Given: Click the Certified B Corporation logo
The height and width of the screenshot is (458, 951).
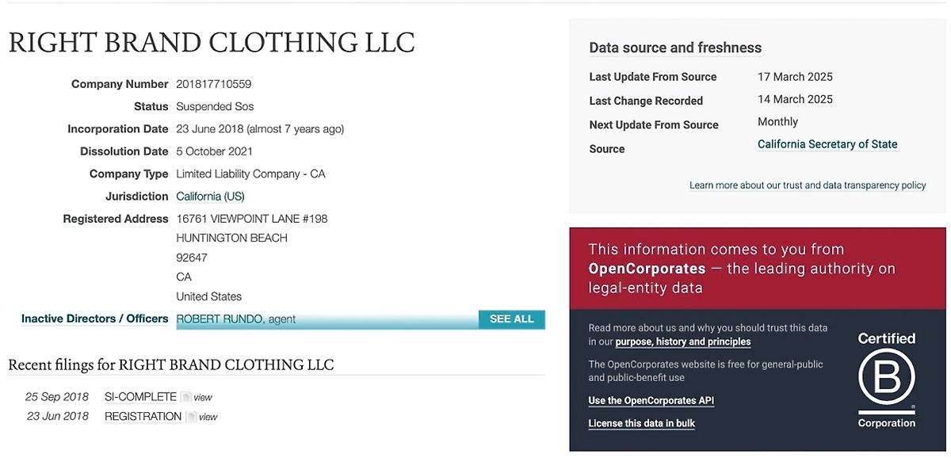Looking at the screenshot, I should click(x=886, y=380).
